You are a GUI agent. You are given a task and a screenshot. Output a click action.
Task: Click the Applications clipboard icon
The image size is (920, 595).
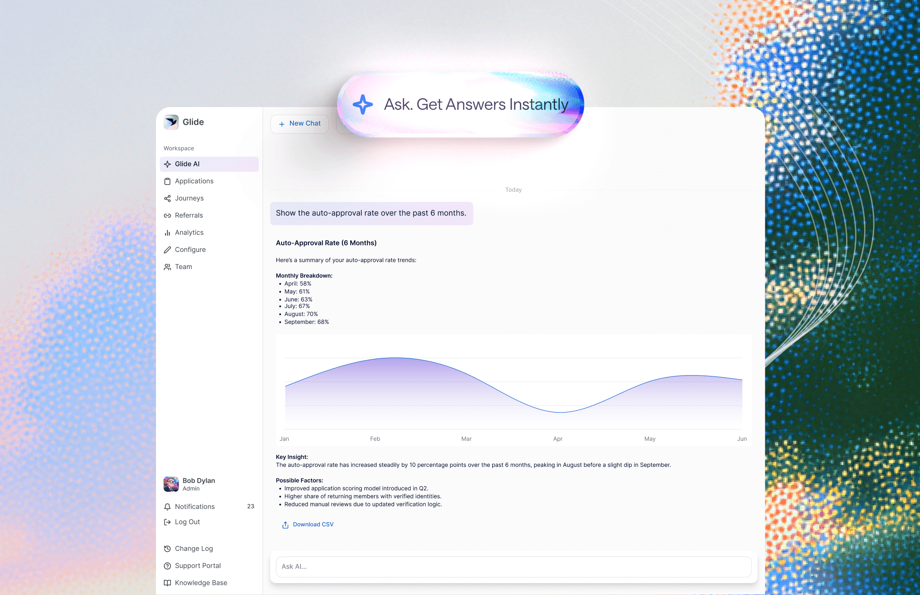click(167, 181)
